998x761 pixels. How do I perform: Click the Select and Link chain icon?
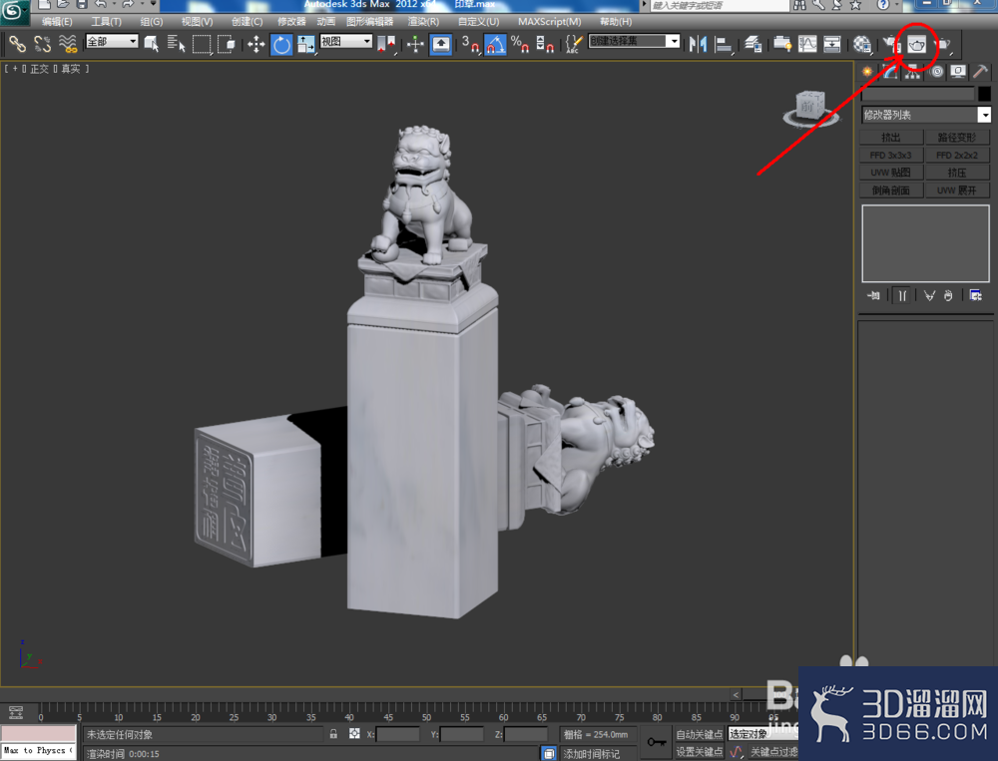coord(17,44)
